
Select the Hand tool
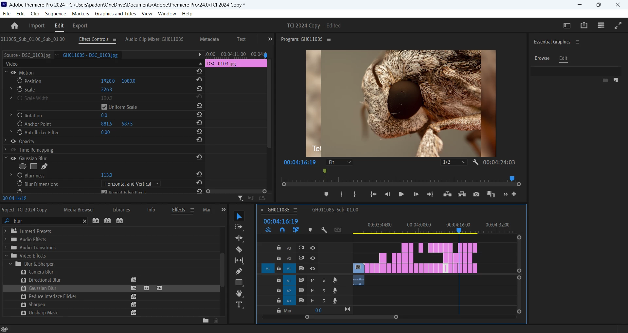pos(239,293)
